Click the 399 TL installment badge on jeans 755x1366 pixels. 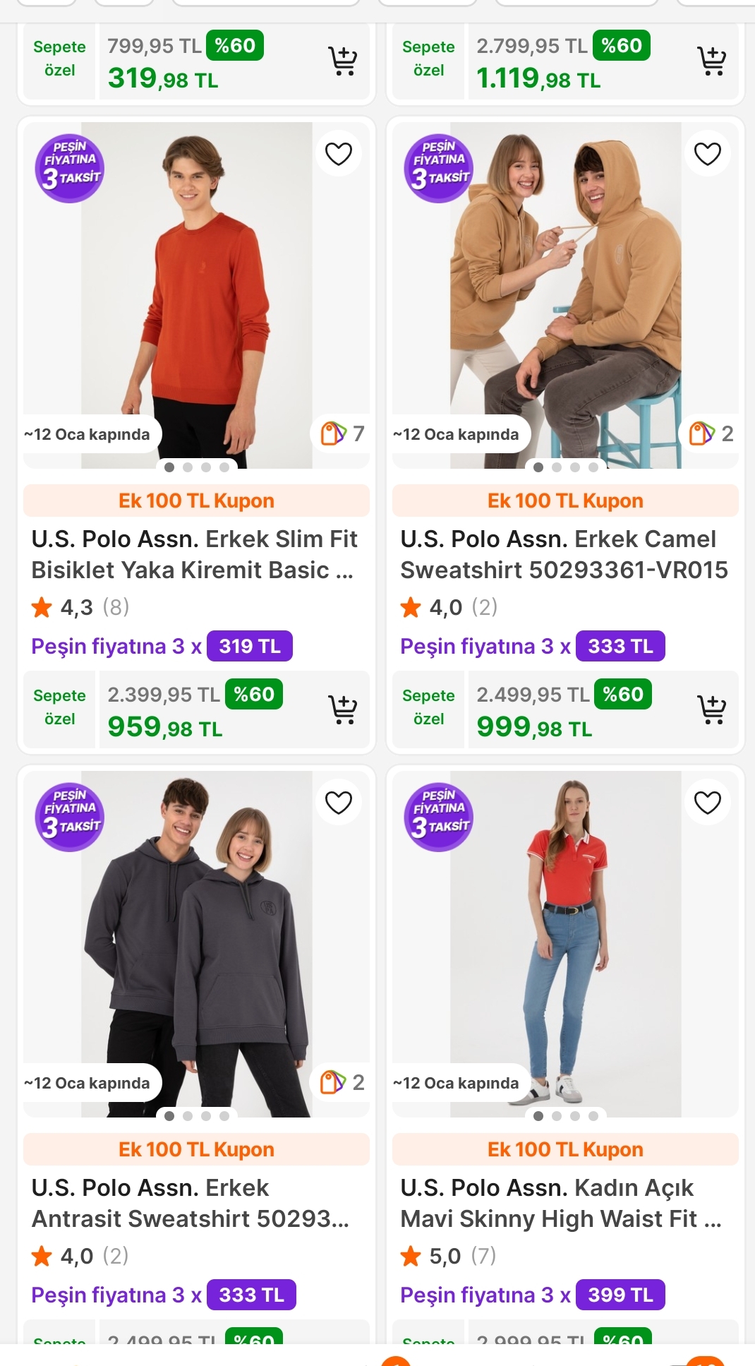[620, 1295]
